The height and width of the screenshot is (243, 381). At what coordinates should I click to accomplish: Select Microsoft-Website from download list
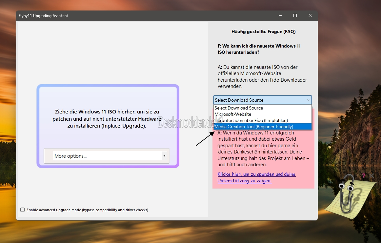click(262, 114)
